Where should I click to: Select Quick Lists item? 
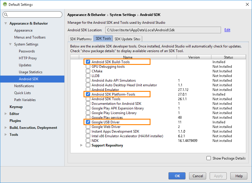pos(23,93)
